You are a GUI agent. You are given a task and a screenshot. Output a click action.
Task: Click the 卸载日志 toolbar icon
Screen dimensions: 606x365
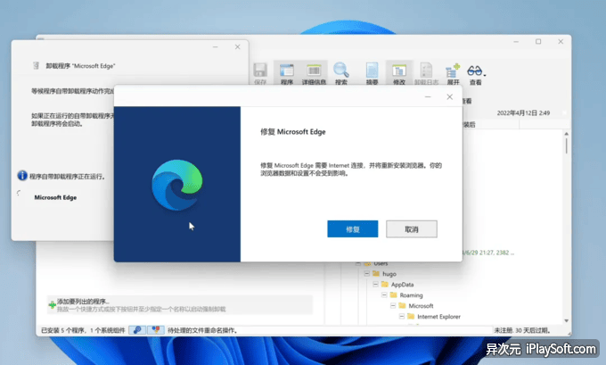click(x=426, y=73)
